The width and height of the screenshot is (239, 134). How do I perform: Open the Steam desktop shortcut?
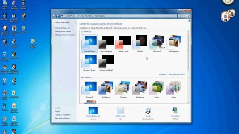(x=24, y=16)
